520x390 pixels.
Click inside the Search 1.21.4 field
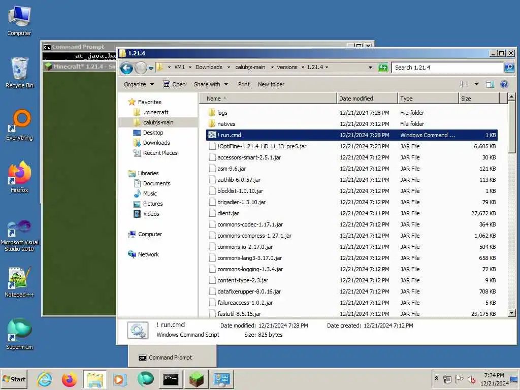coord(447,68)
